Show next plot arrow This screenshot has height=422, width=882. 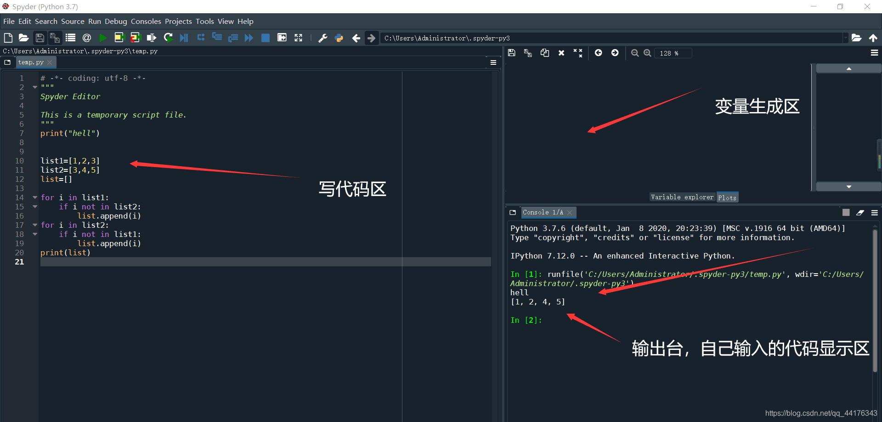tap(615, 53)
